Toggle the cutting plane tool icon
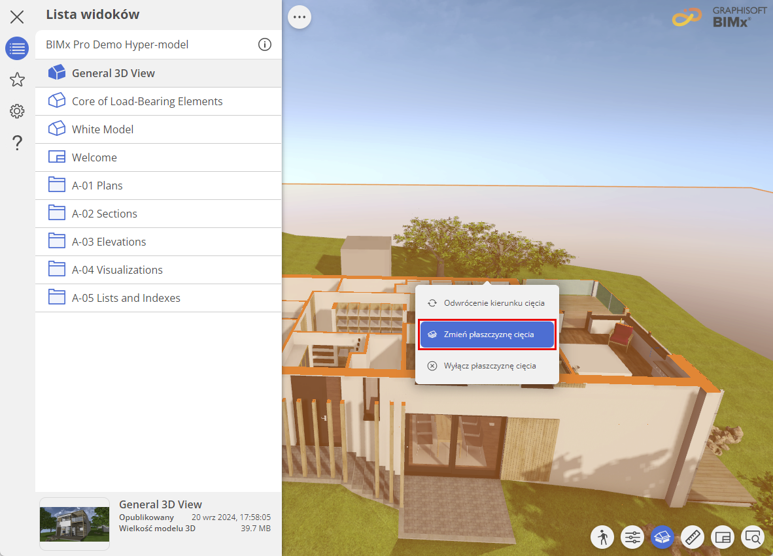This screenshot has width=773, height=556. click(x=662, y=537)
